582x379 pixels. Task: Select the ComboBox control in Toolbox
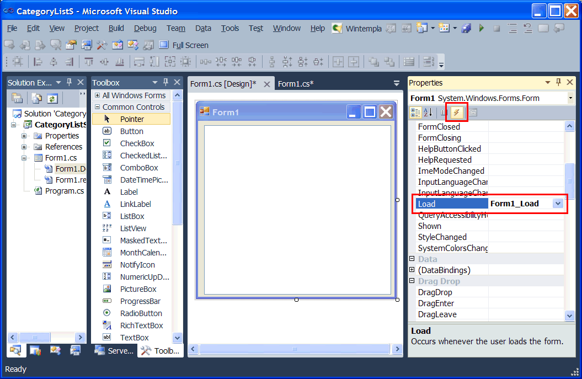pyautogui.click(x=131, y=168)
